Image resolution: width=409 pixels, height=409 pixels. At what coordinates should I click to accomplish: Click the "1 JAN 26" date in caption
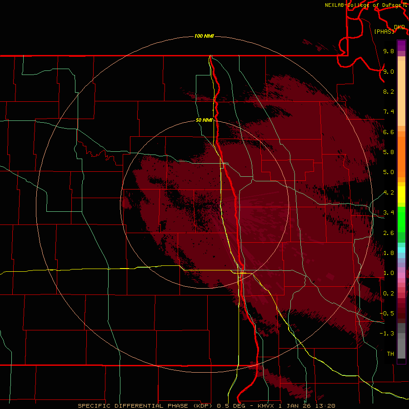(294, 406)
